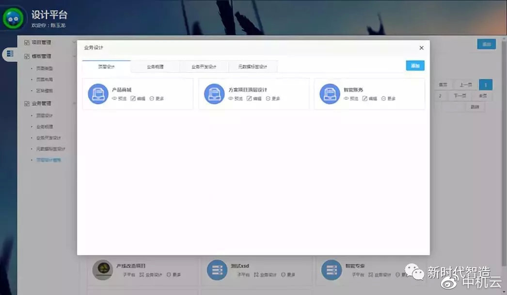The width and height of the screenshot is (507, 295).
Task: Click the pagination jump button
Action: click(x=475, y=107)
